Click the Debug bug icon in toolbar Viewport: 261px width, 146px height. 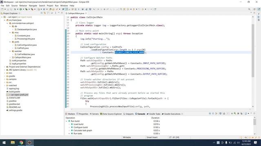(15, 9)
